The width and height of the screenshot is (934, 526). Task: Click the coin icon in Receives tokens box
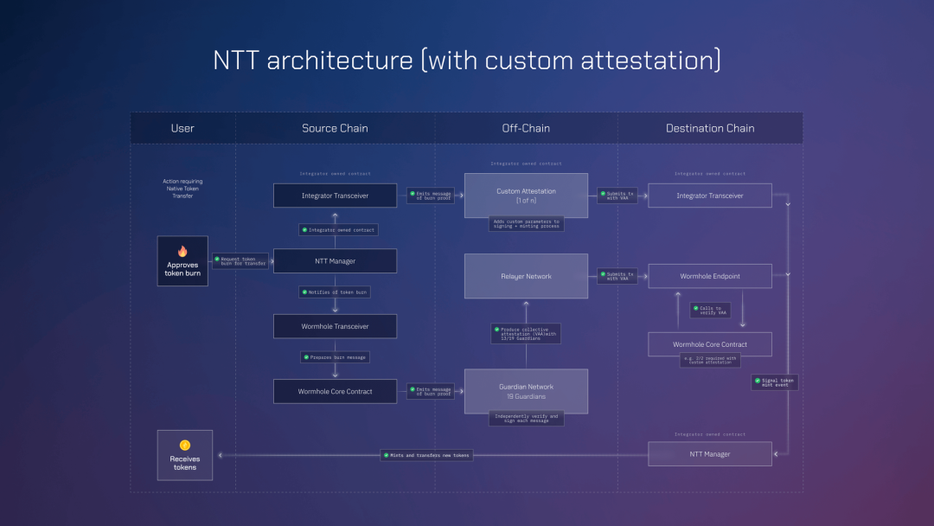183,446
